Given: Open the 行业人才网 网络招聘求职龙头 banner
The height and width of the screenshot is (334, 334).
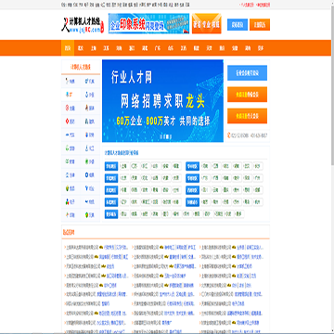Looking at the screenshot, I should pos(162,101).
